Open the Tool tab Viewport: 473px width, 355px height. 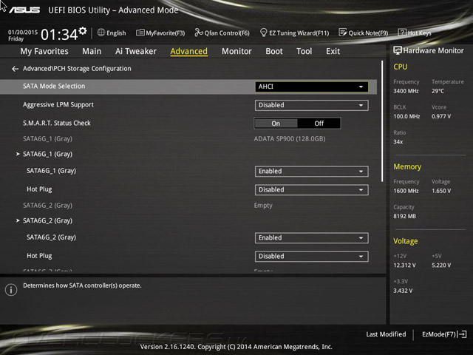click(304, 51)
